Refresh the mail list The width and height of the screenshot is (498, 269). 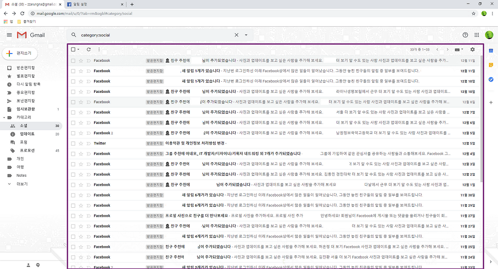pyautogui.click(x=89, y=49)
